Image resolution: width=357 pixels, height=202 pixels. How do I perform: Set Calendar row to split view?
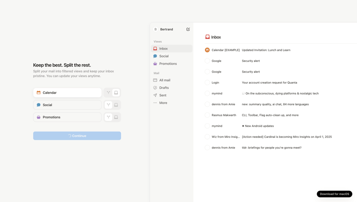click(x=108, y=93)
